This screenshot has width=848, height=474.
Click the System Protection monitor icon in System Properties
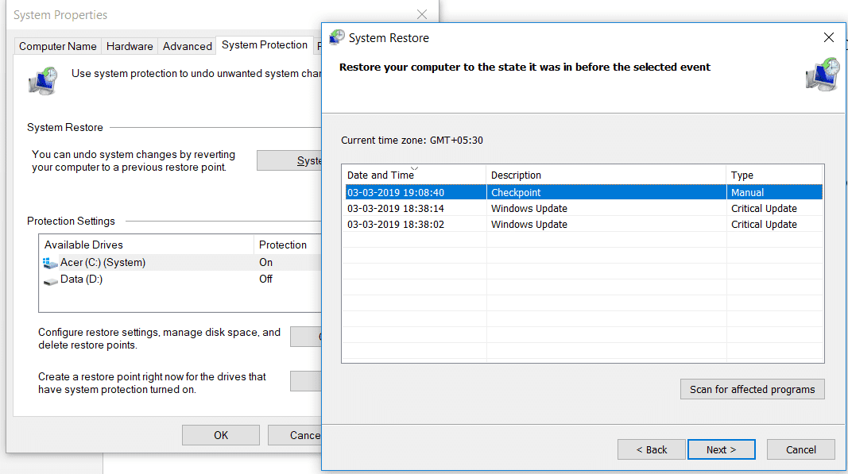pyautogui.click(x=43, y=81)
